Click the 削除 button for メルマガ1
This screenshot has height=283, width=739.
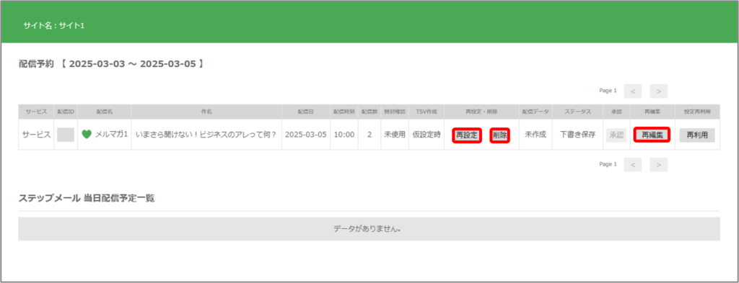pyautogui.click(x=499, y=135)
